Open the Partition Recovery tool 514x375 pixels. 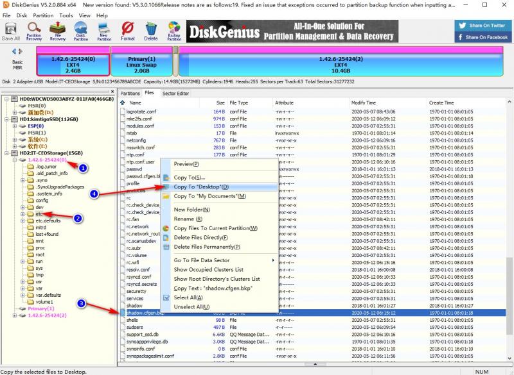coord(34,30)
